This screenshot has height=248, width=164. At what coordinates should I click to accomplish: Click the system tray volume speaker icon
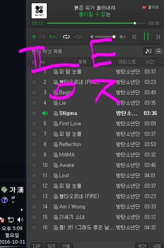pyautogui.click(x=20, y=220)
